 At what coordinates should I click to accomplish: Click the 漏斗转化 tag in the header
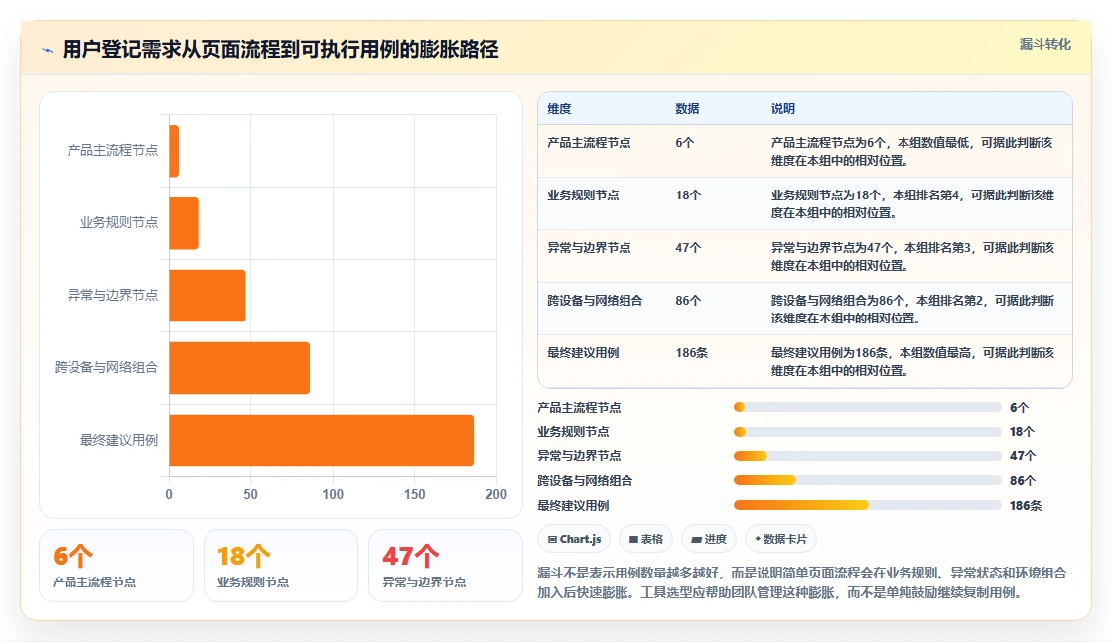point(1044,44)
